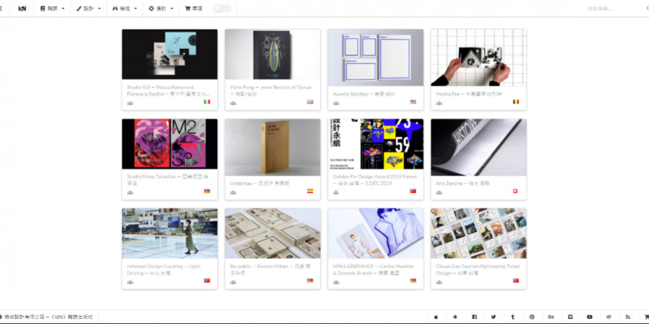Open Chuan Dao ticket grid thumbnail
Viewport: 649px width, 324px height.
point(479,233)
